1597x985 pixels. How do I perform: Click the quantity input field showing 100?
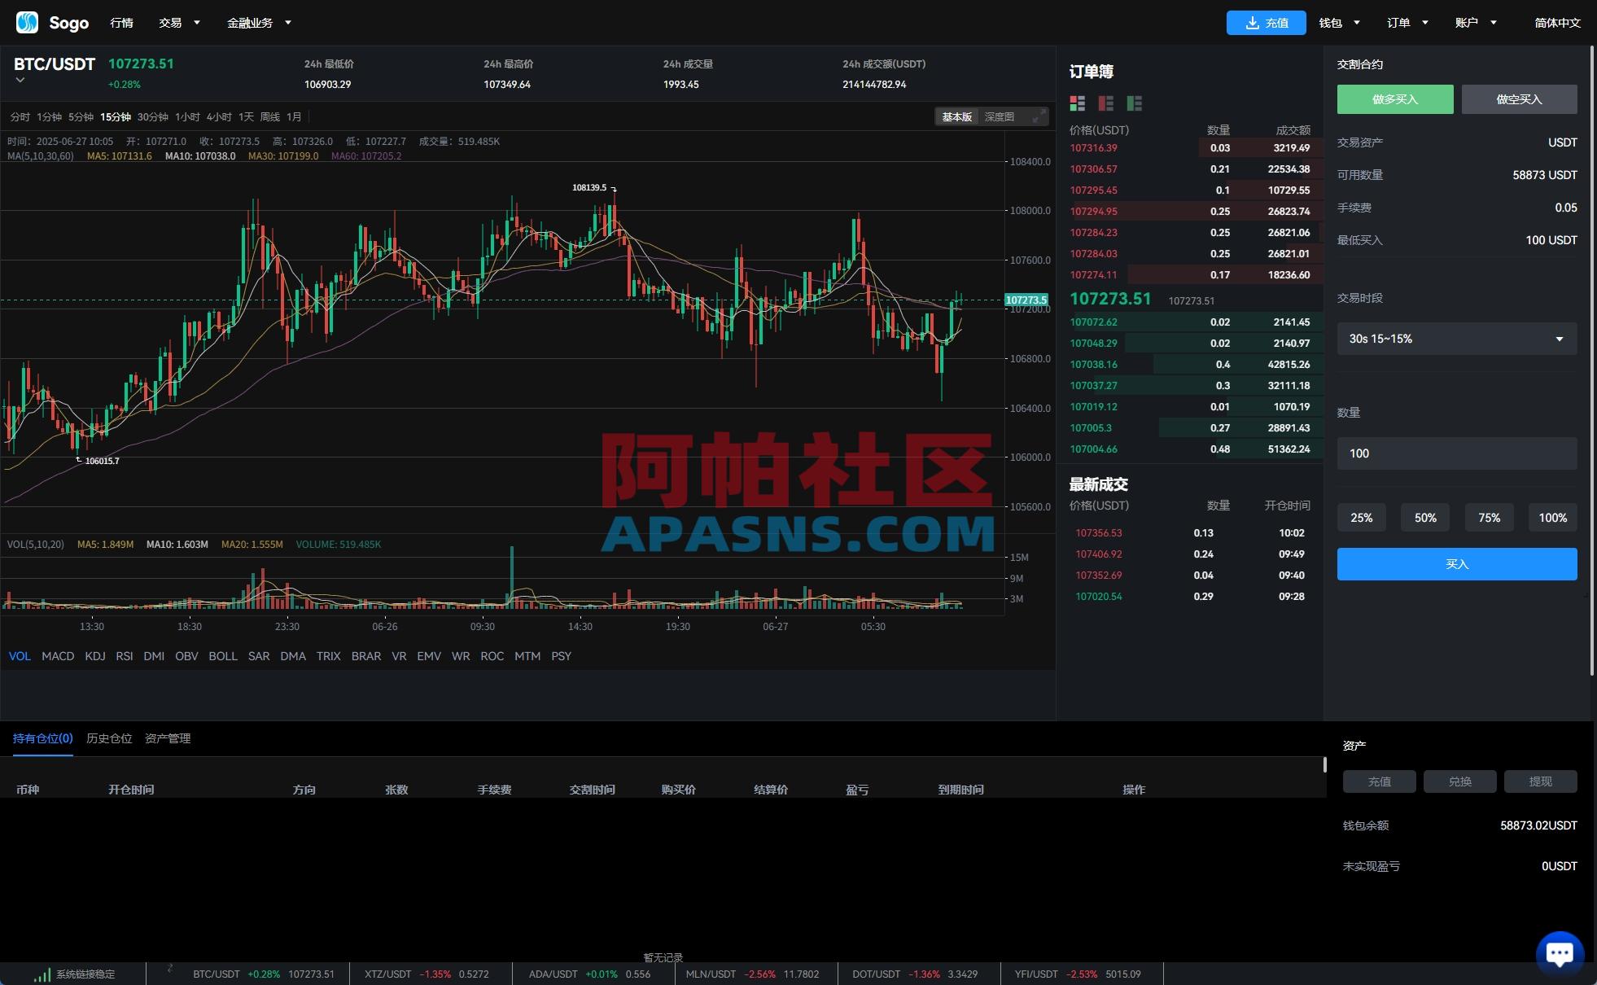pyautogui.click(x=1455, y=453)
